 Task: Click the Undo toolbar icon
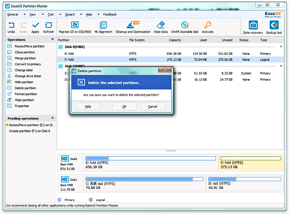pos(11,27)
